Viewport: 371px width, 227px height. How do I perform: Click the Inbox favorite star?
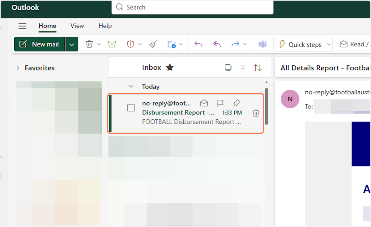[170, 68]
